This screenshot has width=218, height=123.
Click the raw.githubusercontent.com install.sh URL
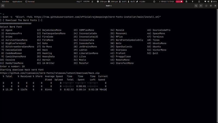click(97, 17)
